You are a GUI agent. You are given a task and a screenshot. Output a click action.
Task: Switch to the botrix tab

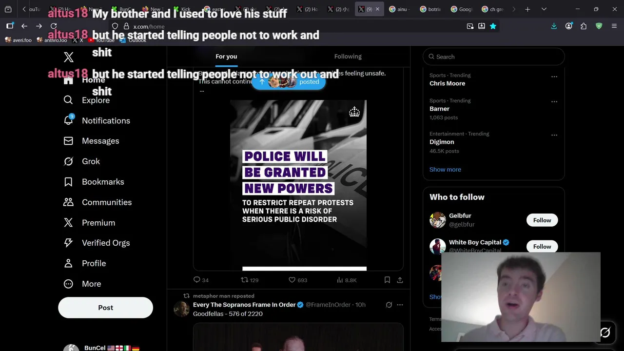pos(430,9)
